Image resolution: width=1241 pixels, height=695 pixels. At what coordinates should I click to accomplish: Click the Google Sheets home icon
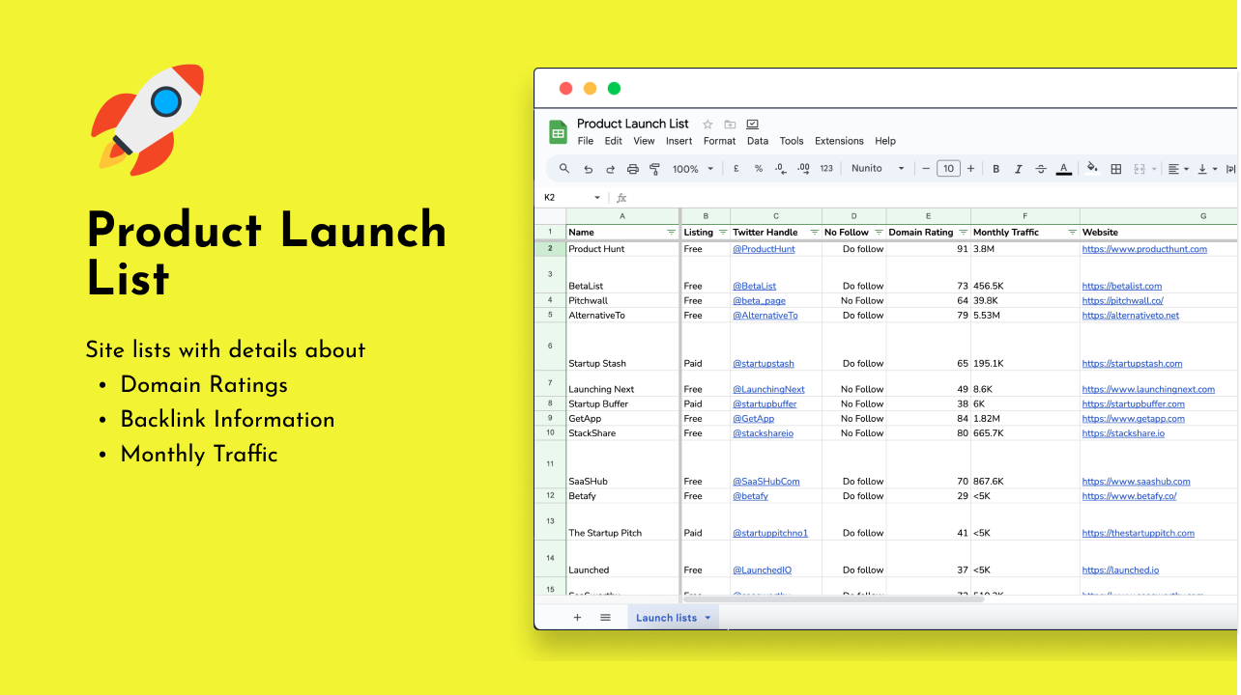click(x=558, y=132)
